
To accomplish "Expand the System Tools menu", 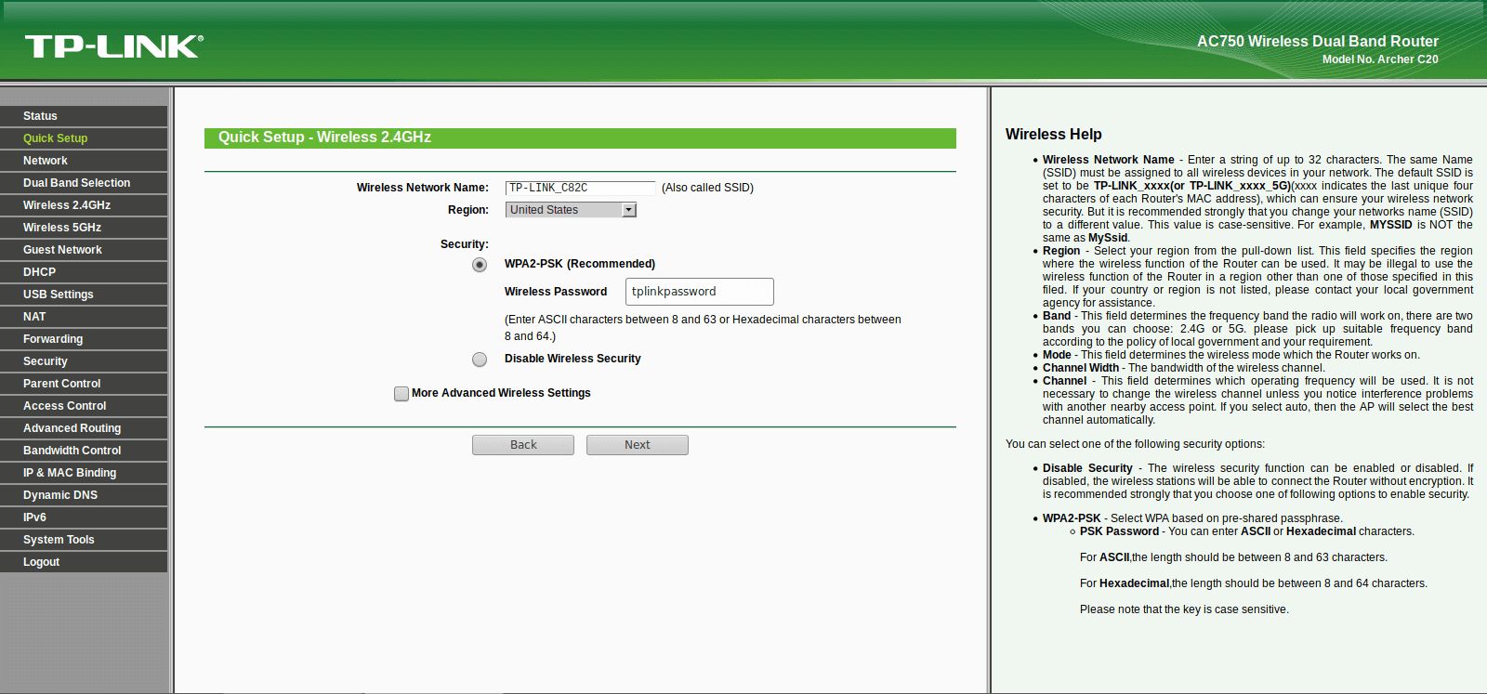I will [x=84, y=540].
